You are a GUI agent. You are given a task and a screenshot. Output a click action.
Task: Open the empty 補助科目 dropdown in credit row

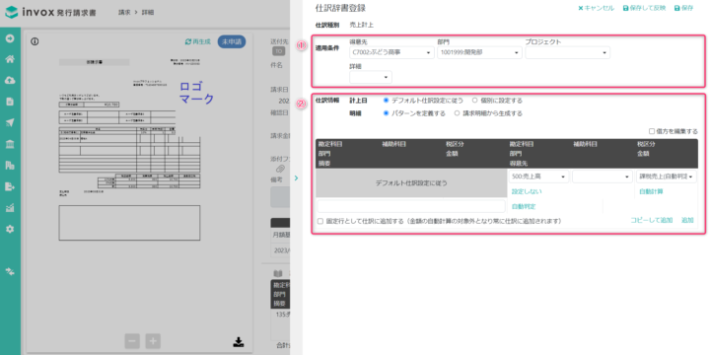[x=603, y=177]
